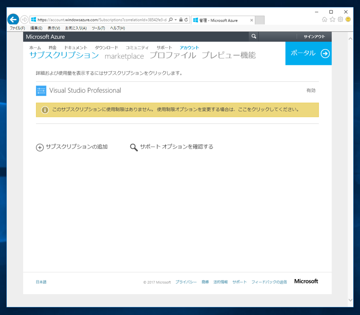Click the 有効 status text
This screenshot has width=360, height=315.
(311, 90)
